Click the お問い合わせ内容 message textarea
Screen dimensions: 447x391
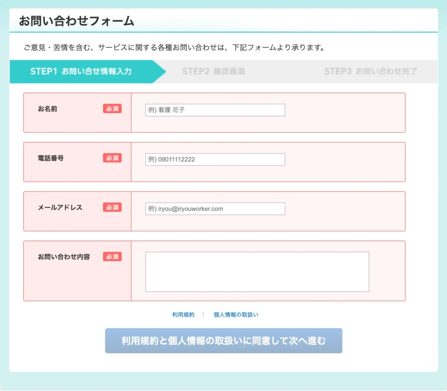tap(257, 272)
